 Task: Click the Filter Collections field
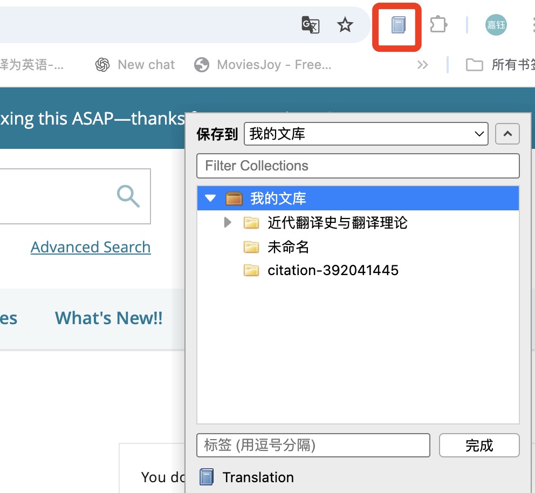(358, 166)
